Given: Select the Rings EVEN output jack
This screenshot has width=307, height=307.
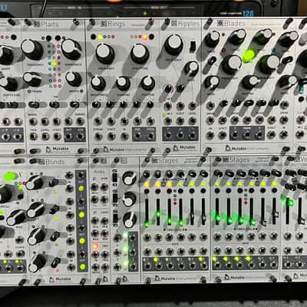Looking at the screenshot, I should click(x=150, y=136).
